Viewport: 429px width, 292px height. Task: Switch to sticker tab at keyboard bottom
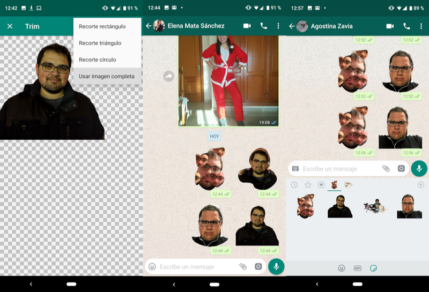coord(373,268)
